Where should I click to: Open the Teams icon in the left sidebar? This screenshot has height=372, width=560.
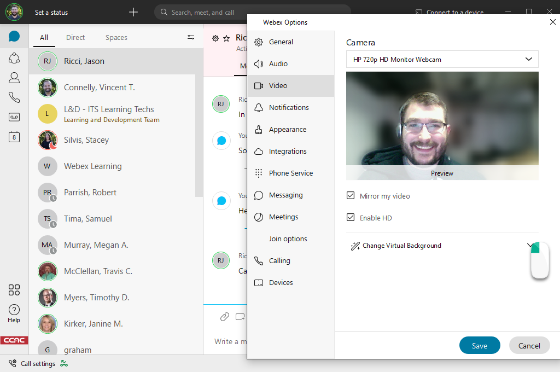(14, 58)
